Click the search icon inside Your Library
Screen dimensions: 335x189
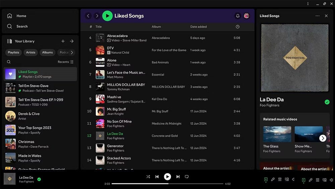point(9,62)
